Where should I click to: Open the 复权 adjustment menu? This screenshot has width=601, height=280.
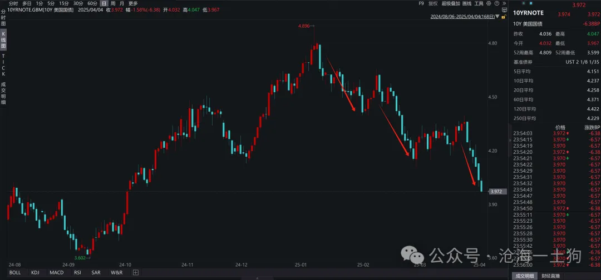click(433, 3)
